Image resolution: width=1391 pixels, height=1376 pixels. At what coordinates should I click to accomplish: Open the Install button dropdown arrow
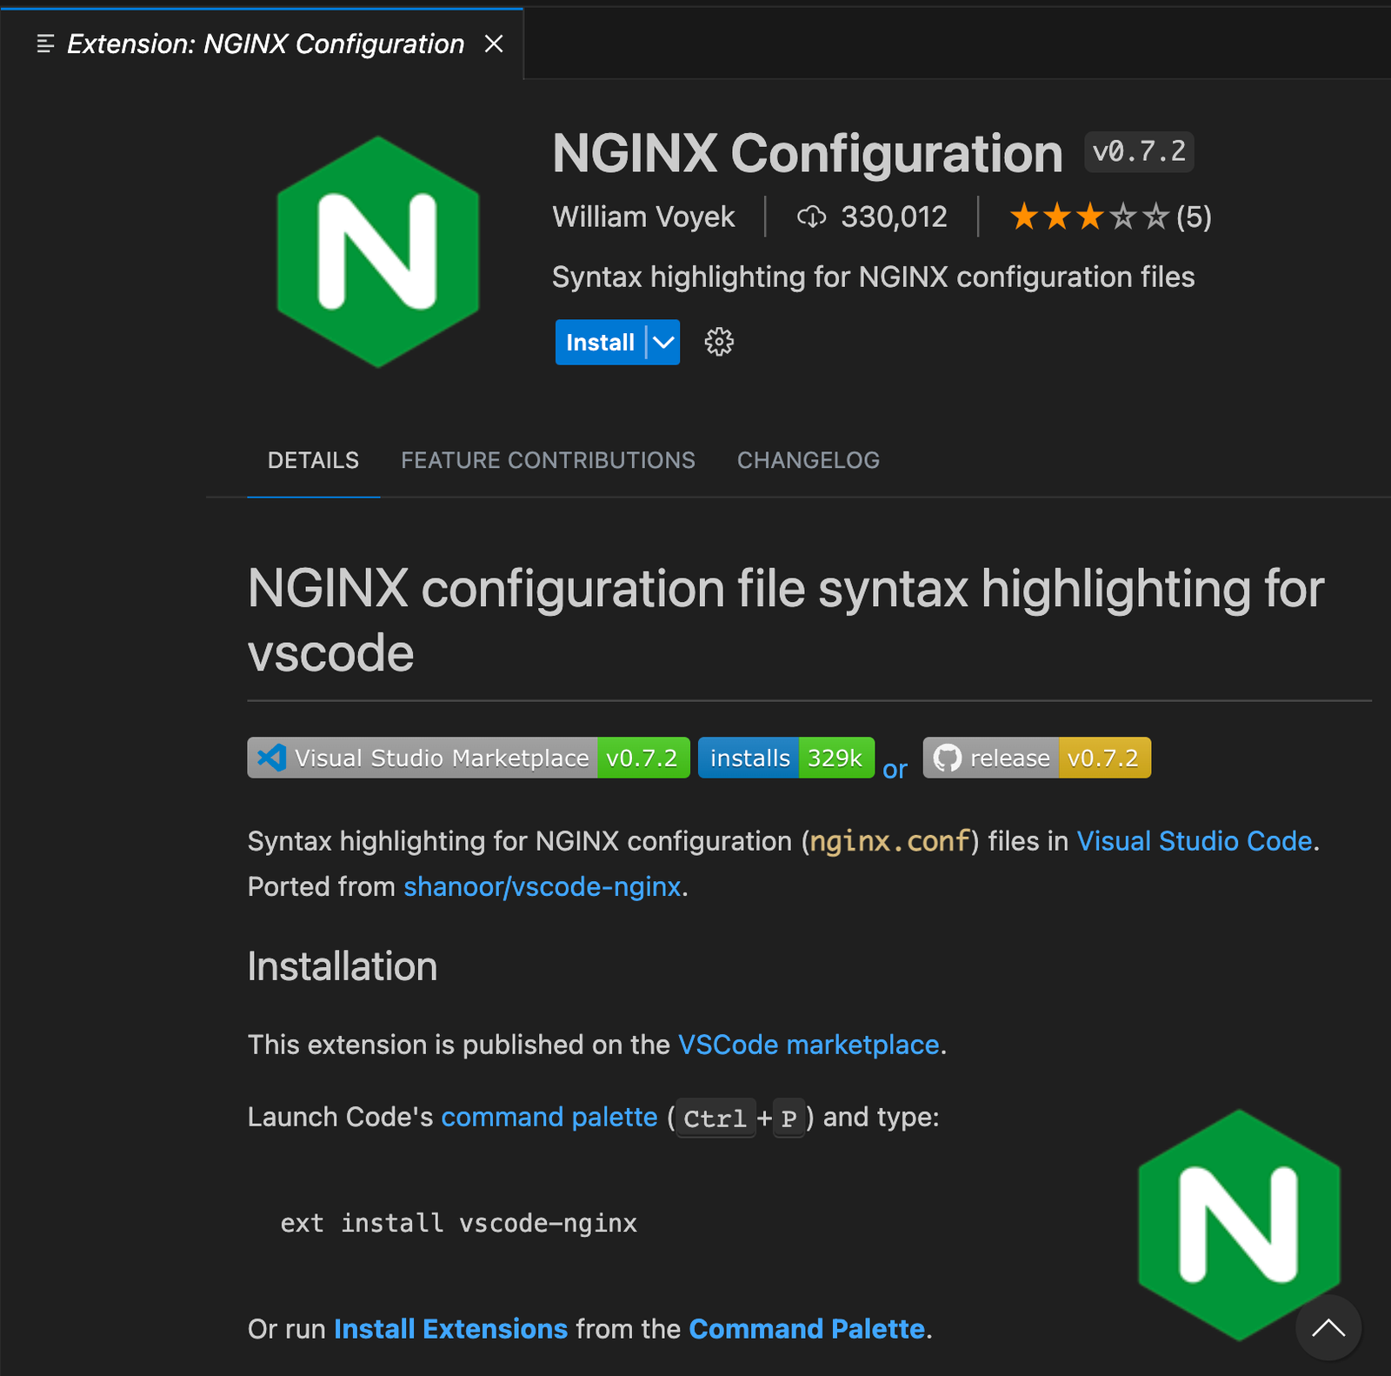(662, 342)
